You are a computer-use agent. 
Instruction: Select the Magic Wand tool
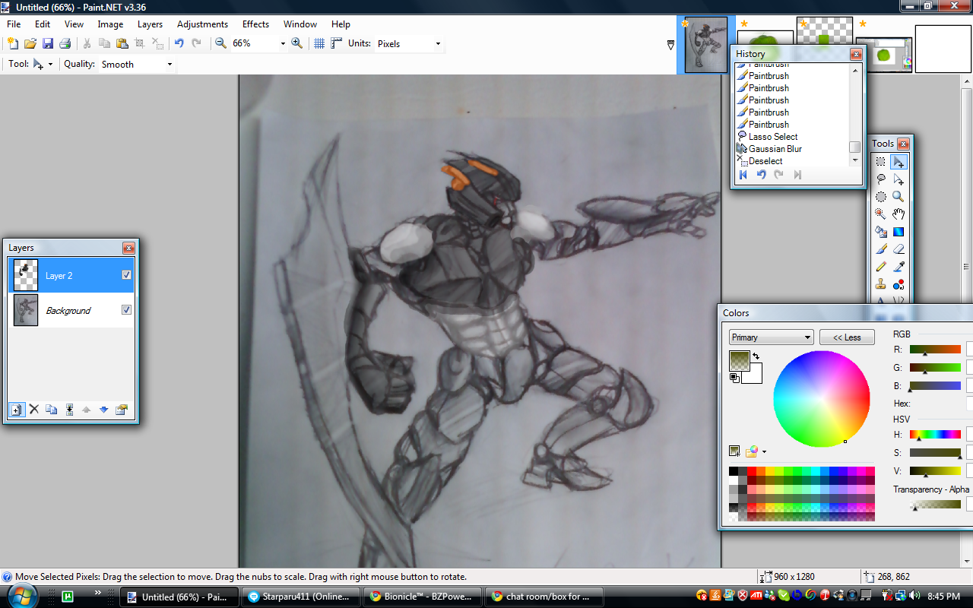coord(881,214)
